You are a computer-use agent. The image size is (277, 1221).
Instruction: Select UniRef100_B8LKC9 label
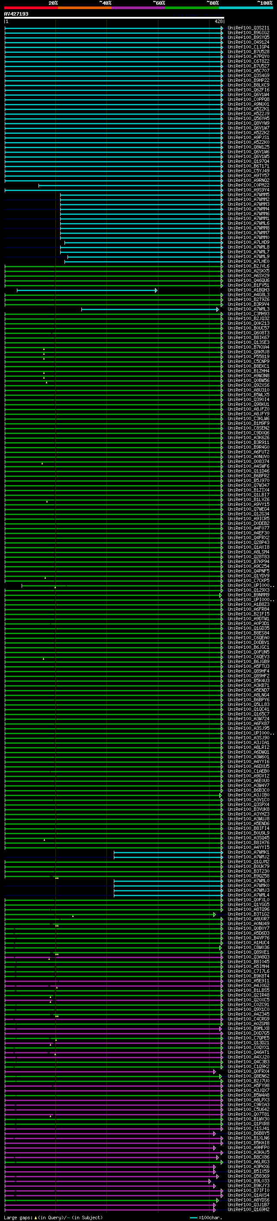coord(248,85)
